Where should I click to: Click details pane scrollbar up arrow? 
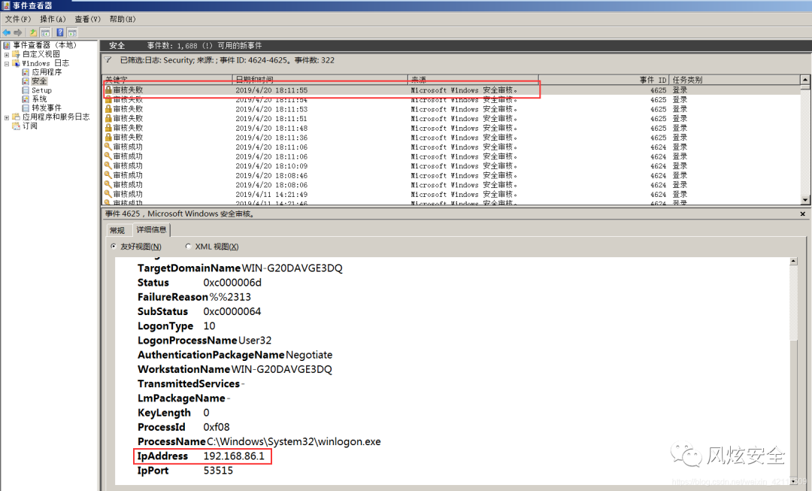(793, 262)
